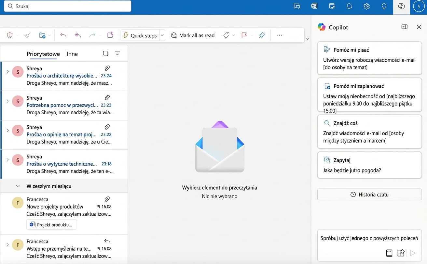Open notifications bell icon
Image resolution: width=427 pixels, height=264 pixels.
pos(349,6)
